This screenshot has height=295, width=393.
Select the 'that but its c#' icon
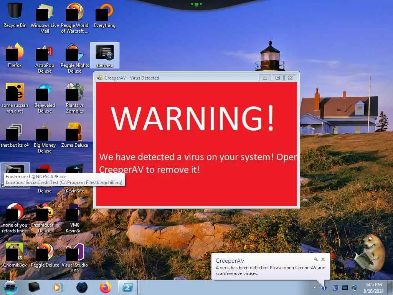(15, 136)
